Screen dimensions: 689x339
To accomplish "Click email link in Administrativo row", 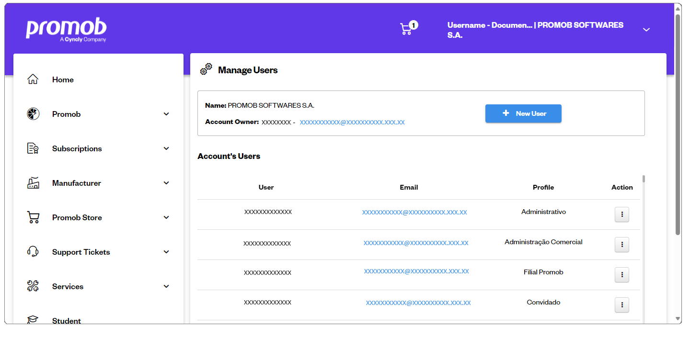I will 414,212.
